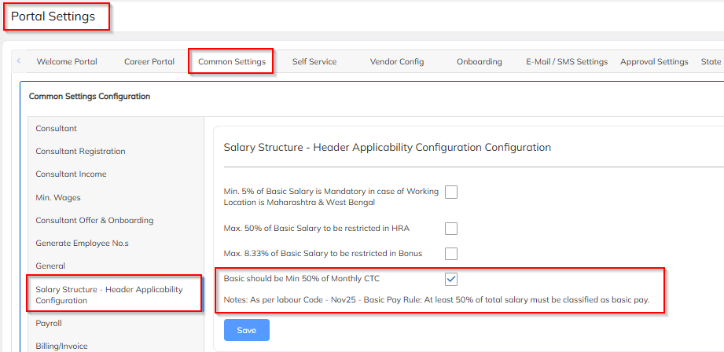Open Min. Wages settings section
This screenshot has height=352, width=724.
click(58, 197)
